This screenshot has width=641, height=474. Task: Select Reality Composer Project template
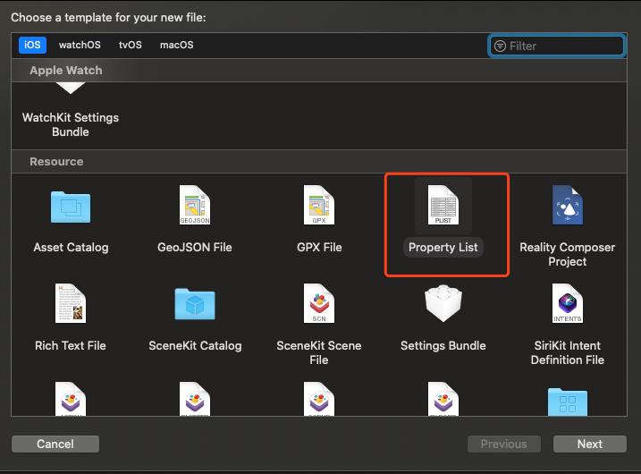[568, 226]
